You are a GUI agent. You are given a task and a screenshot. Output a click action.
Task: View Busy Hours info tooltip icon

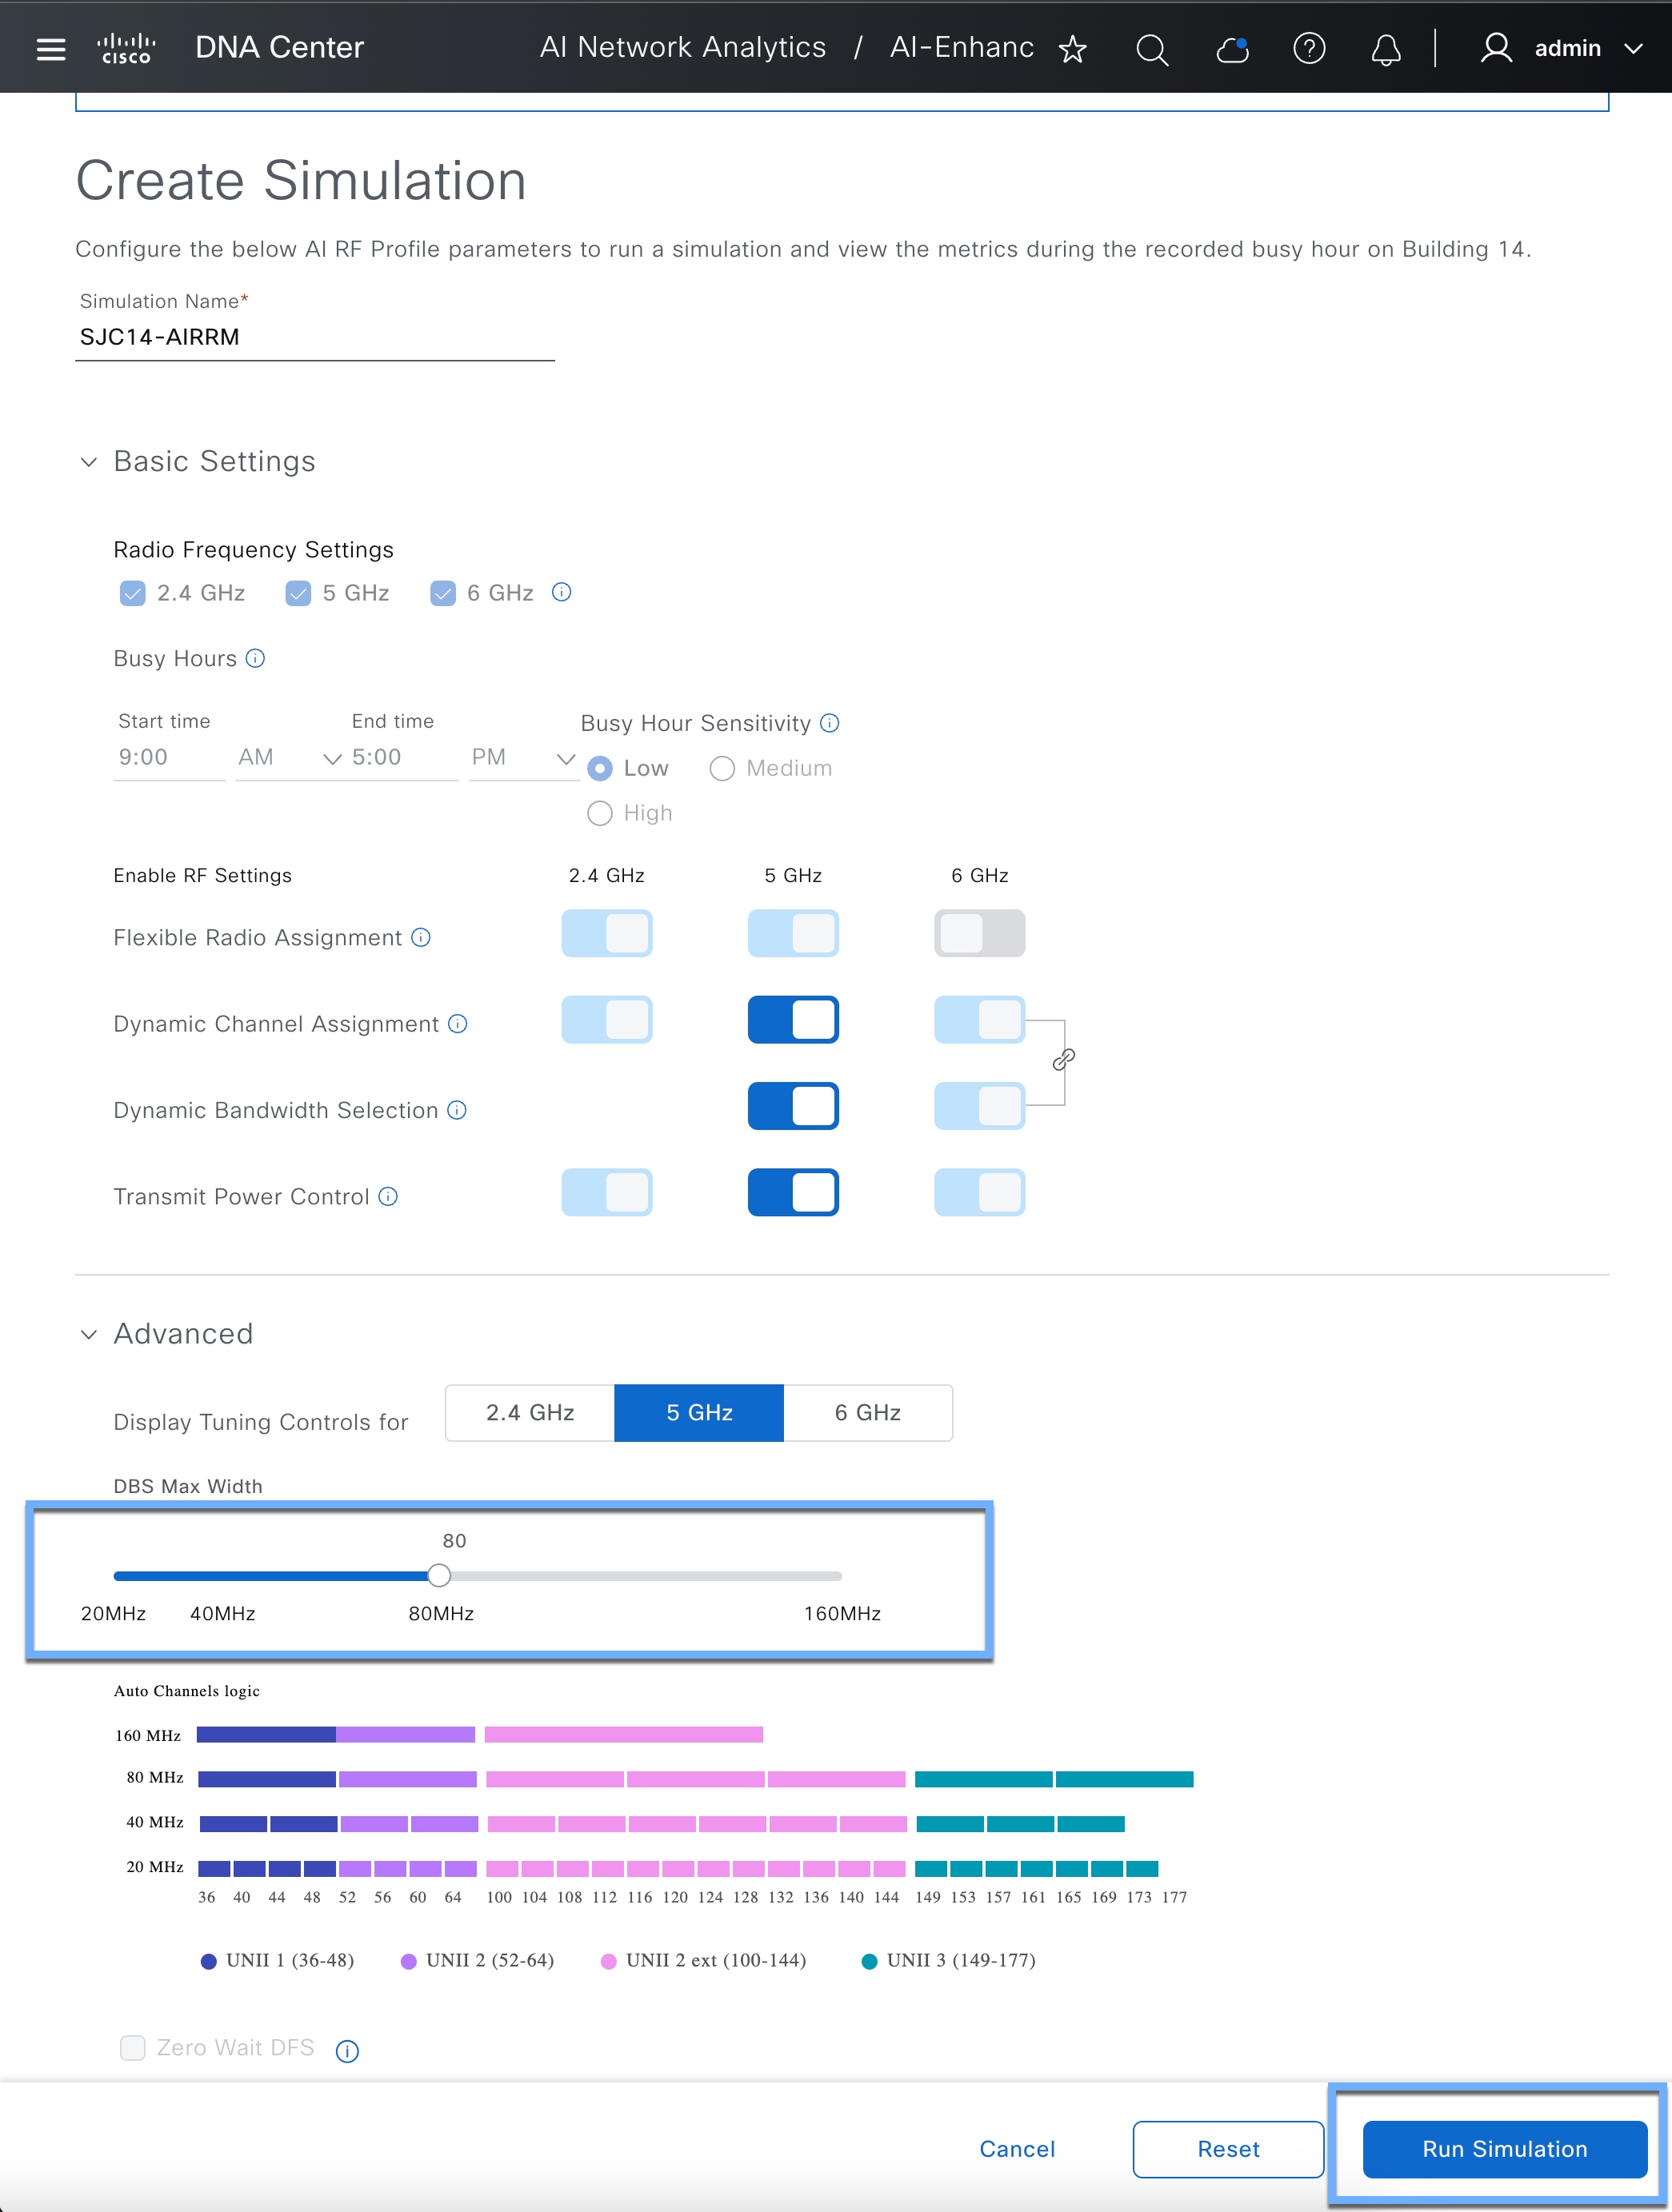255,658
